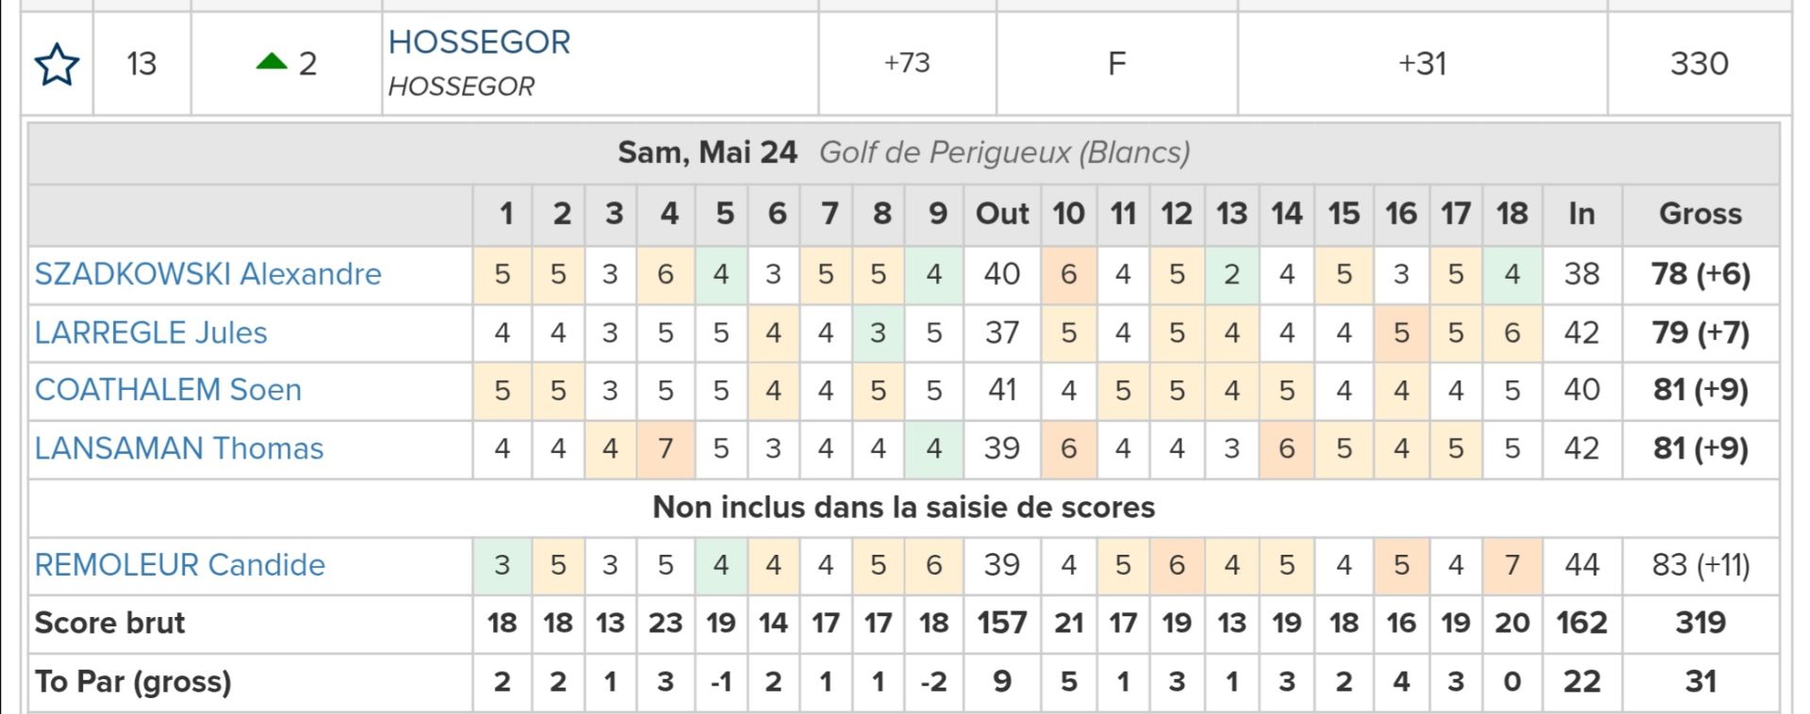Click the Golf de Perigueux (Blancs) course label
Image resolution: width=1810 pixels, height=714 pixels.
tap(1004, 153)
